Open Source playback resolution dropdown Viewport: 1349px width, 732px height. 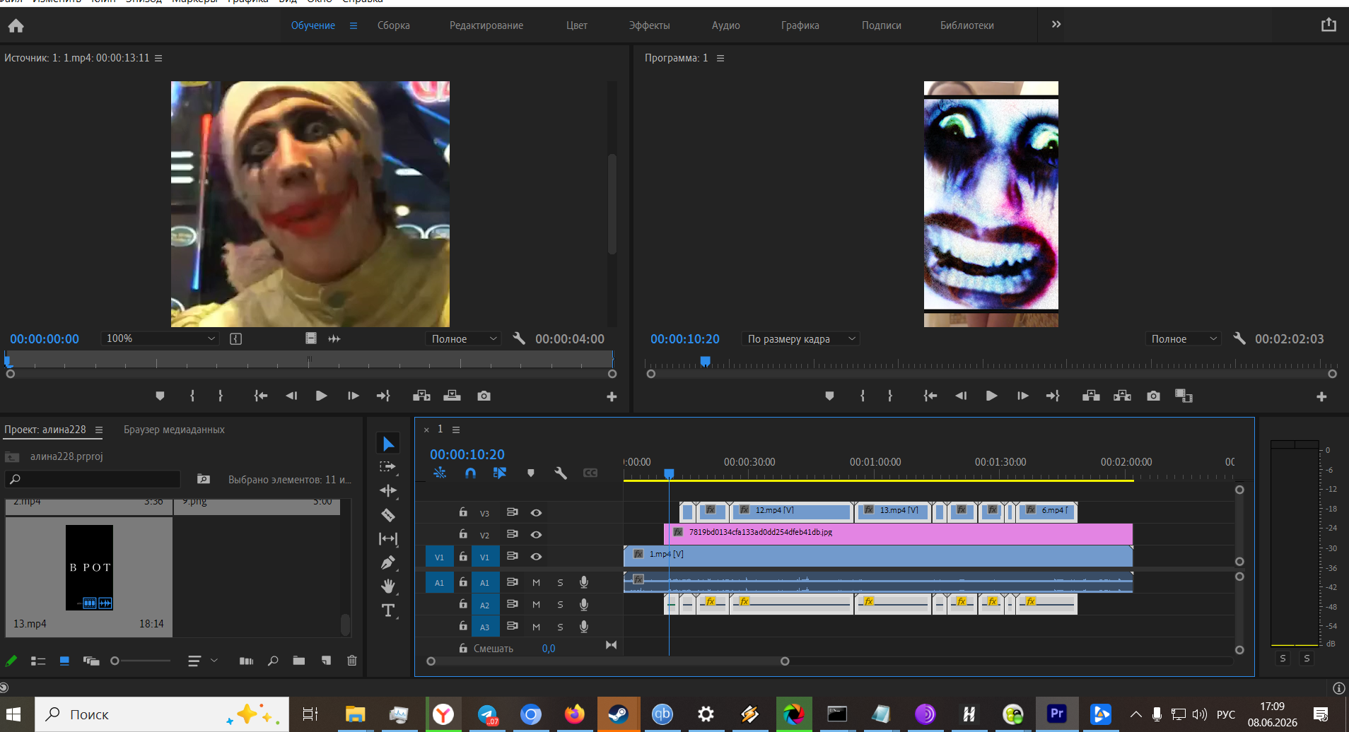464,338
